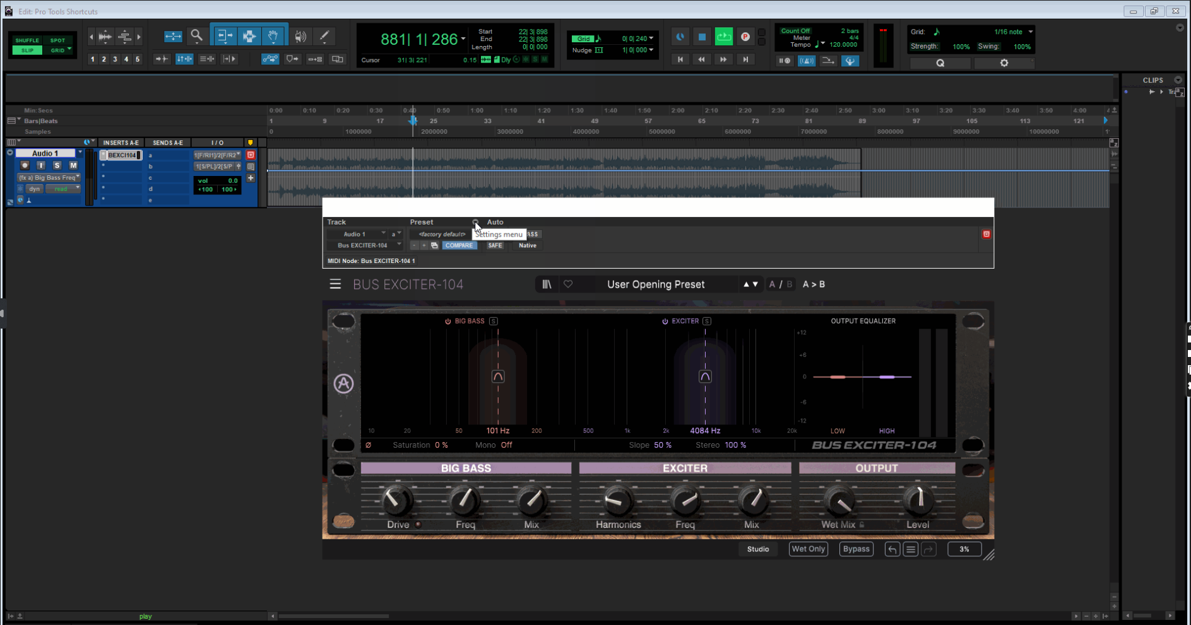
Task: Open the plugin preset library icon
Action: tap(547, 284)
